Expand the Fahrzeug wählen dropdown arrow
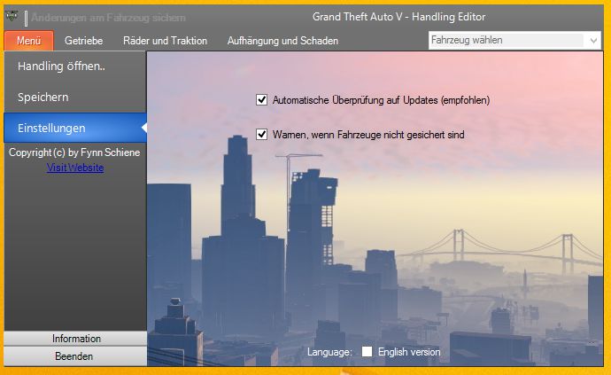The height and width of the screenshot is (375, 611). 593,40
